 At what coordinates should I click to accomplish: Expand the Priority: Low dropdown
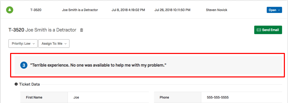pyautogui.click(x=23, y=43)
